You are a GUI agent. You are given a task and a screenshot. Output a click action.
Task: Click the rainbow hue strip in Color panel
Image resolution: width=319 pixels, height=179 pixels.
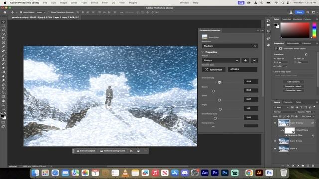point(314,30)
